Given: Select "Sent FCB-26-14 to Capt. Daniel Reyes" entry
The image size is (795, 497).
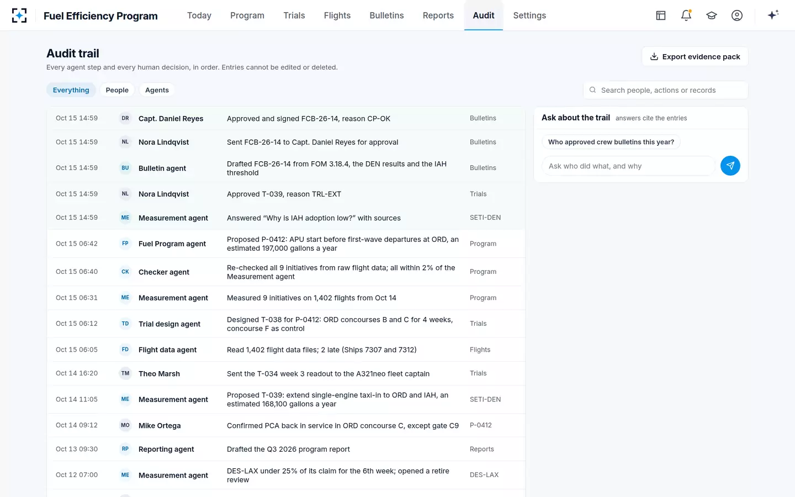Looking at the screenshot, I should [286, 142].
